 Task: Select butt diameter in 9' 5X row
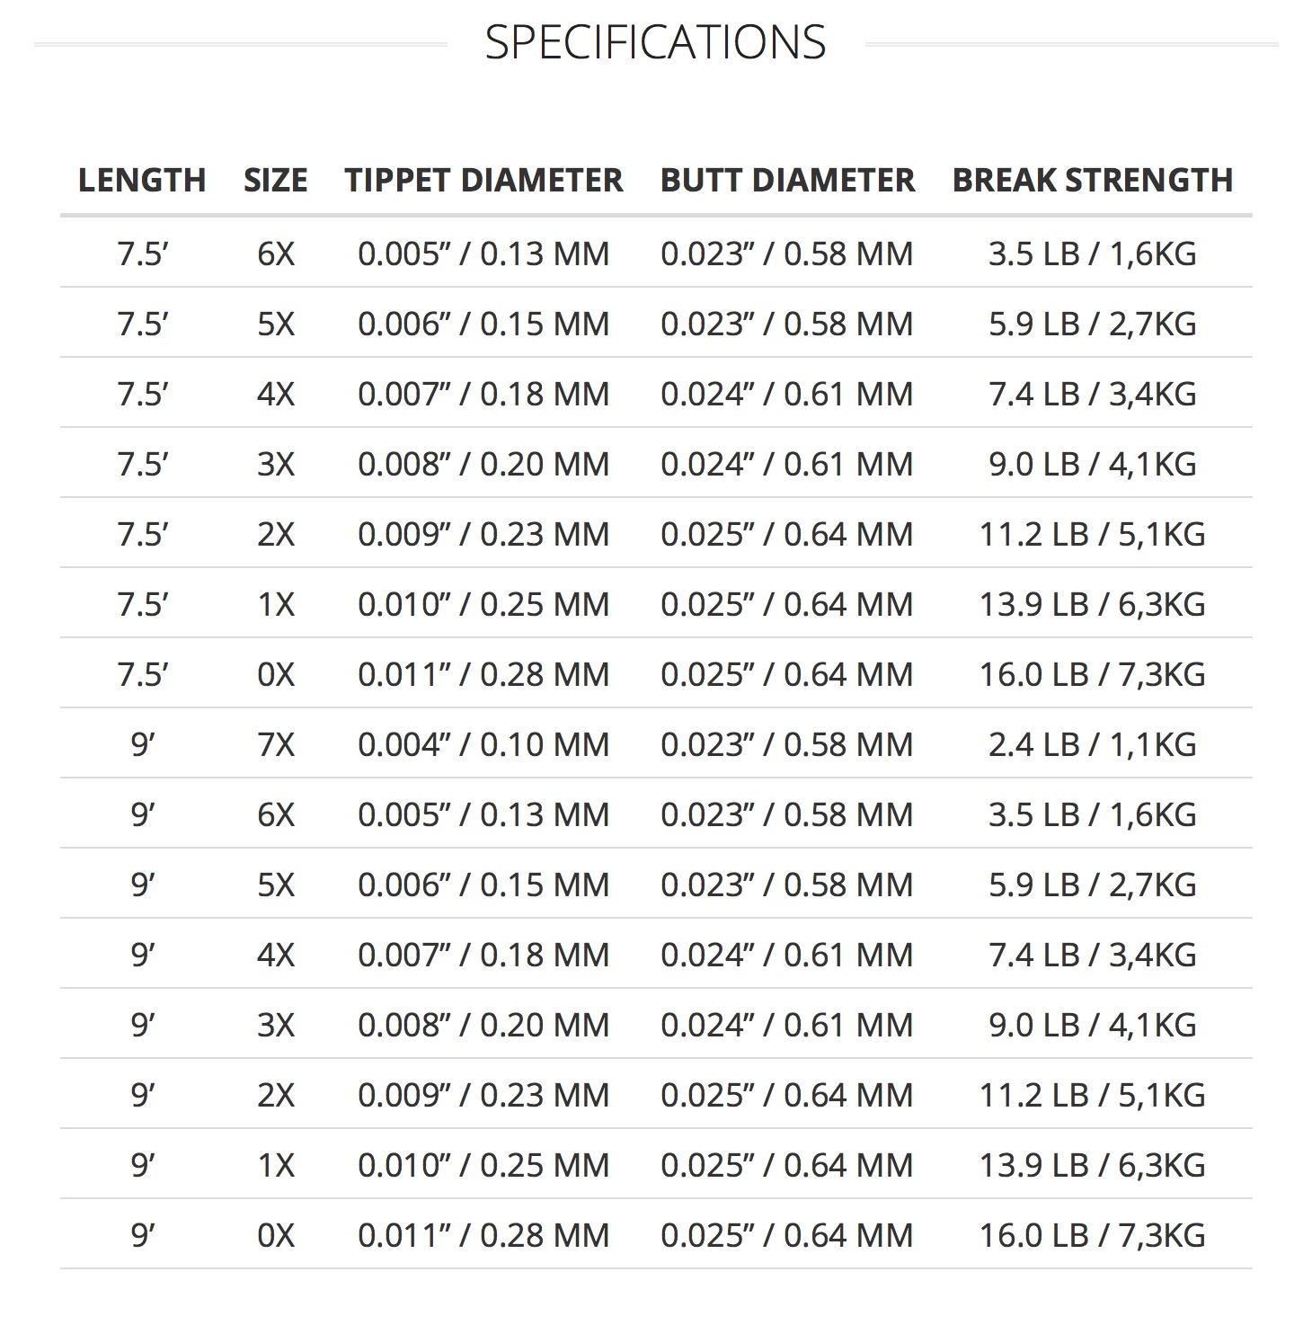click(787, 885)
